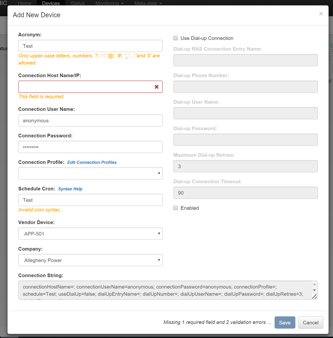Enable the Use Dial-up Connection checkbox
The image size is (333, 338).
pos(176,38)
